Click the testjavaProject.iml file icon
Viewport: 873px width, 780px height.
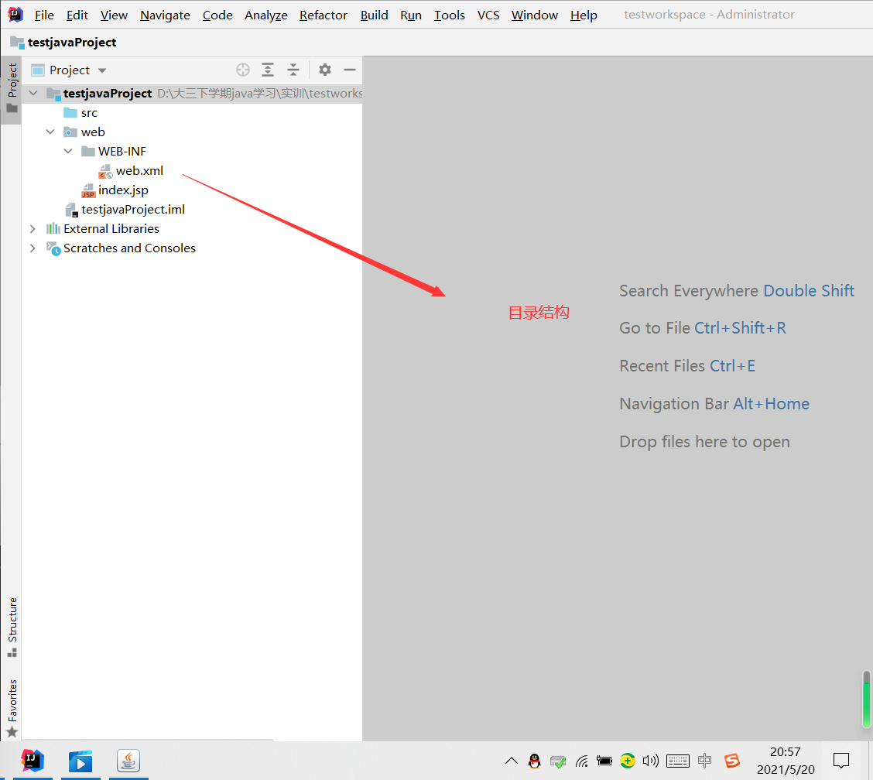(x=71, y=210)
